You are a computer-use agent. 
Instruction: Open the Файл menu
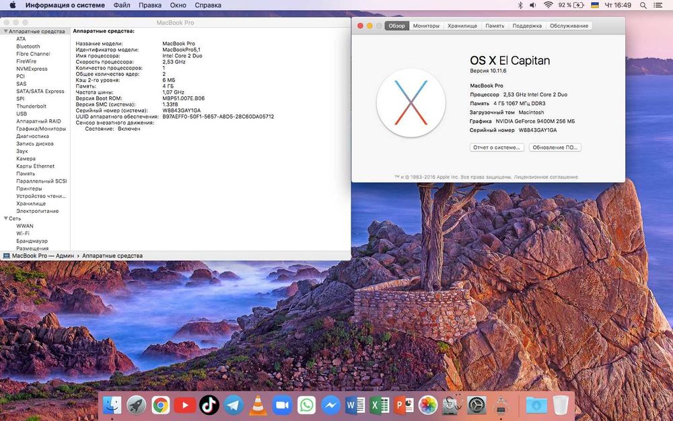click(122, 5)
